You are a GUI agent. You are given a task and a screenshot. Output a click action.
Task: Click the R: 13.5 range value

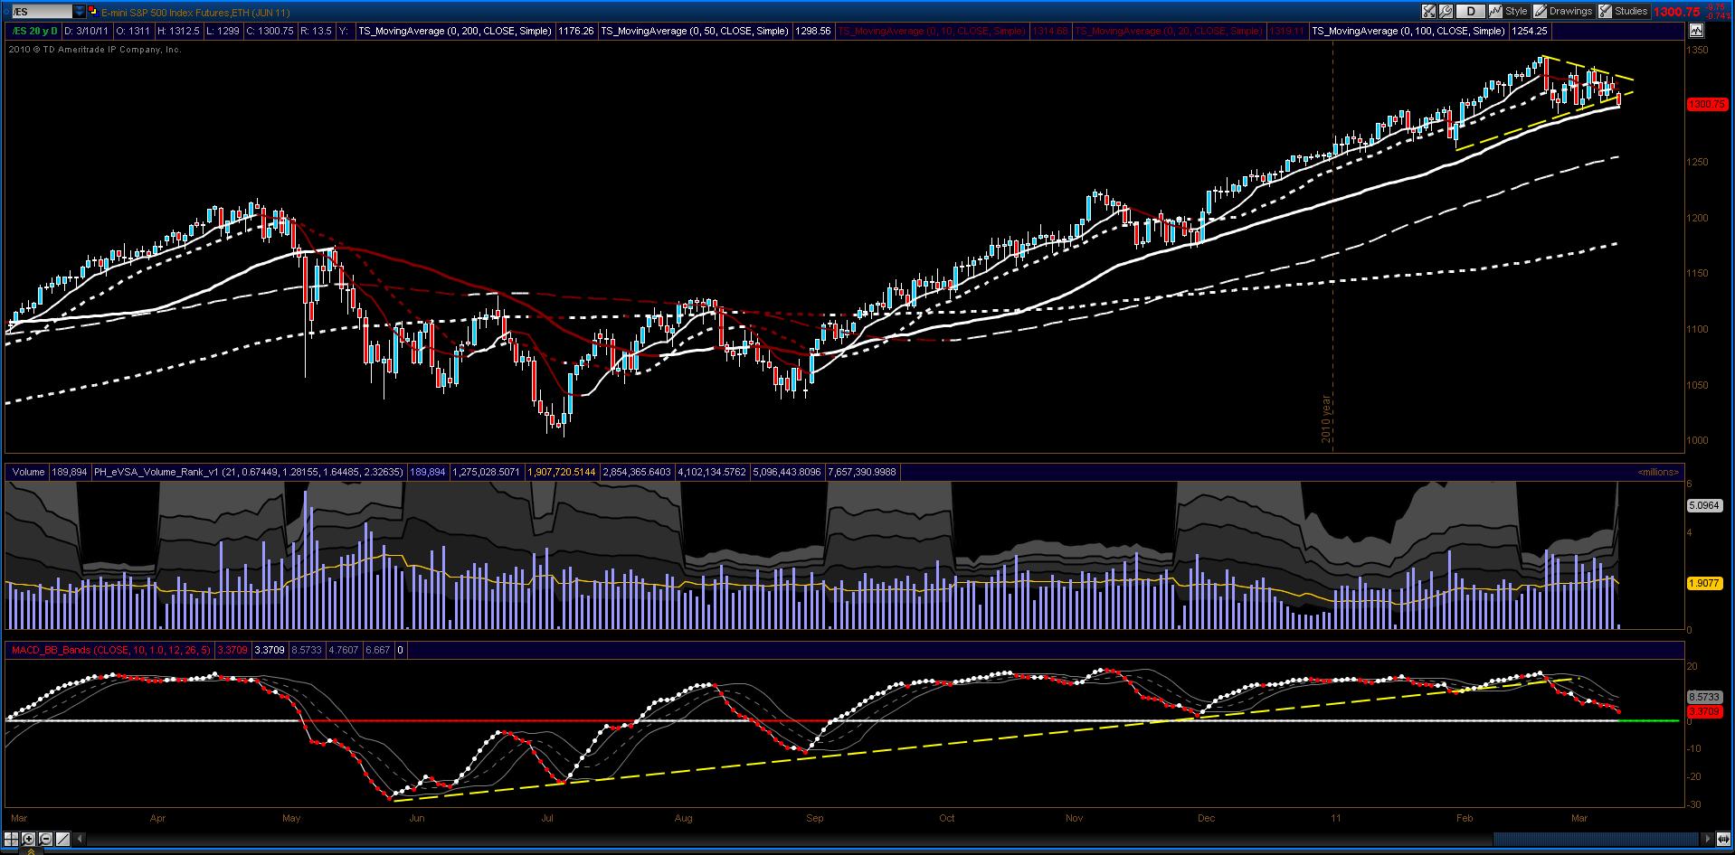coord(317,31)
